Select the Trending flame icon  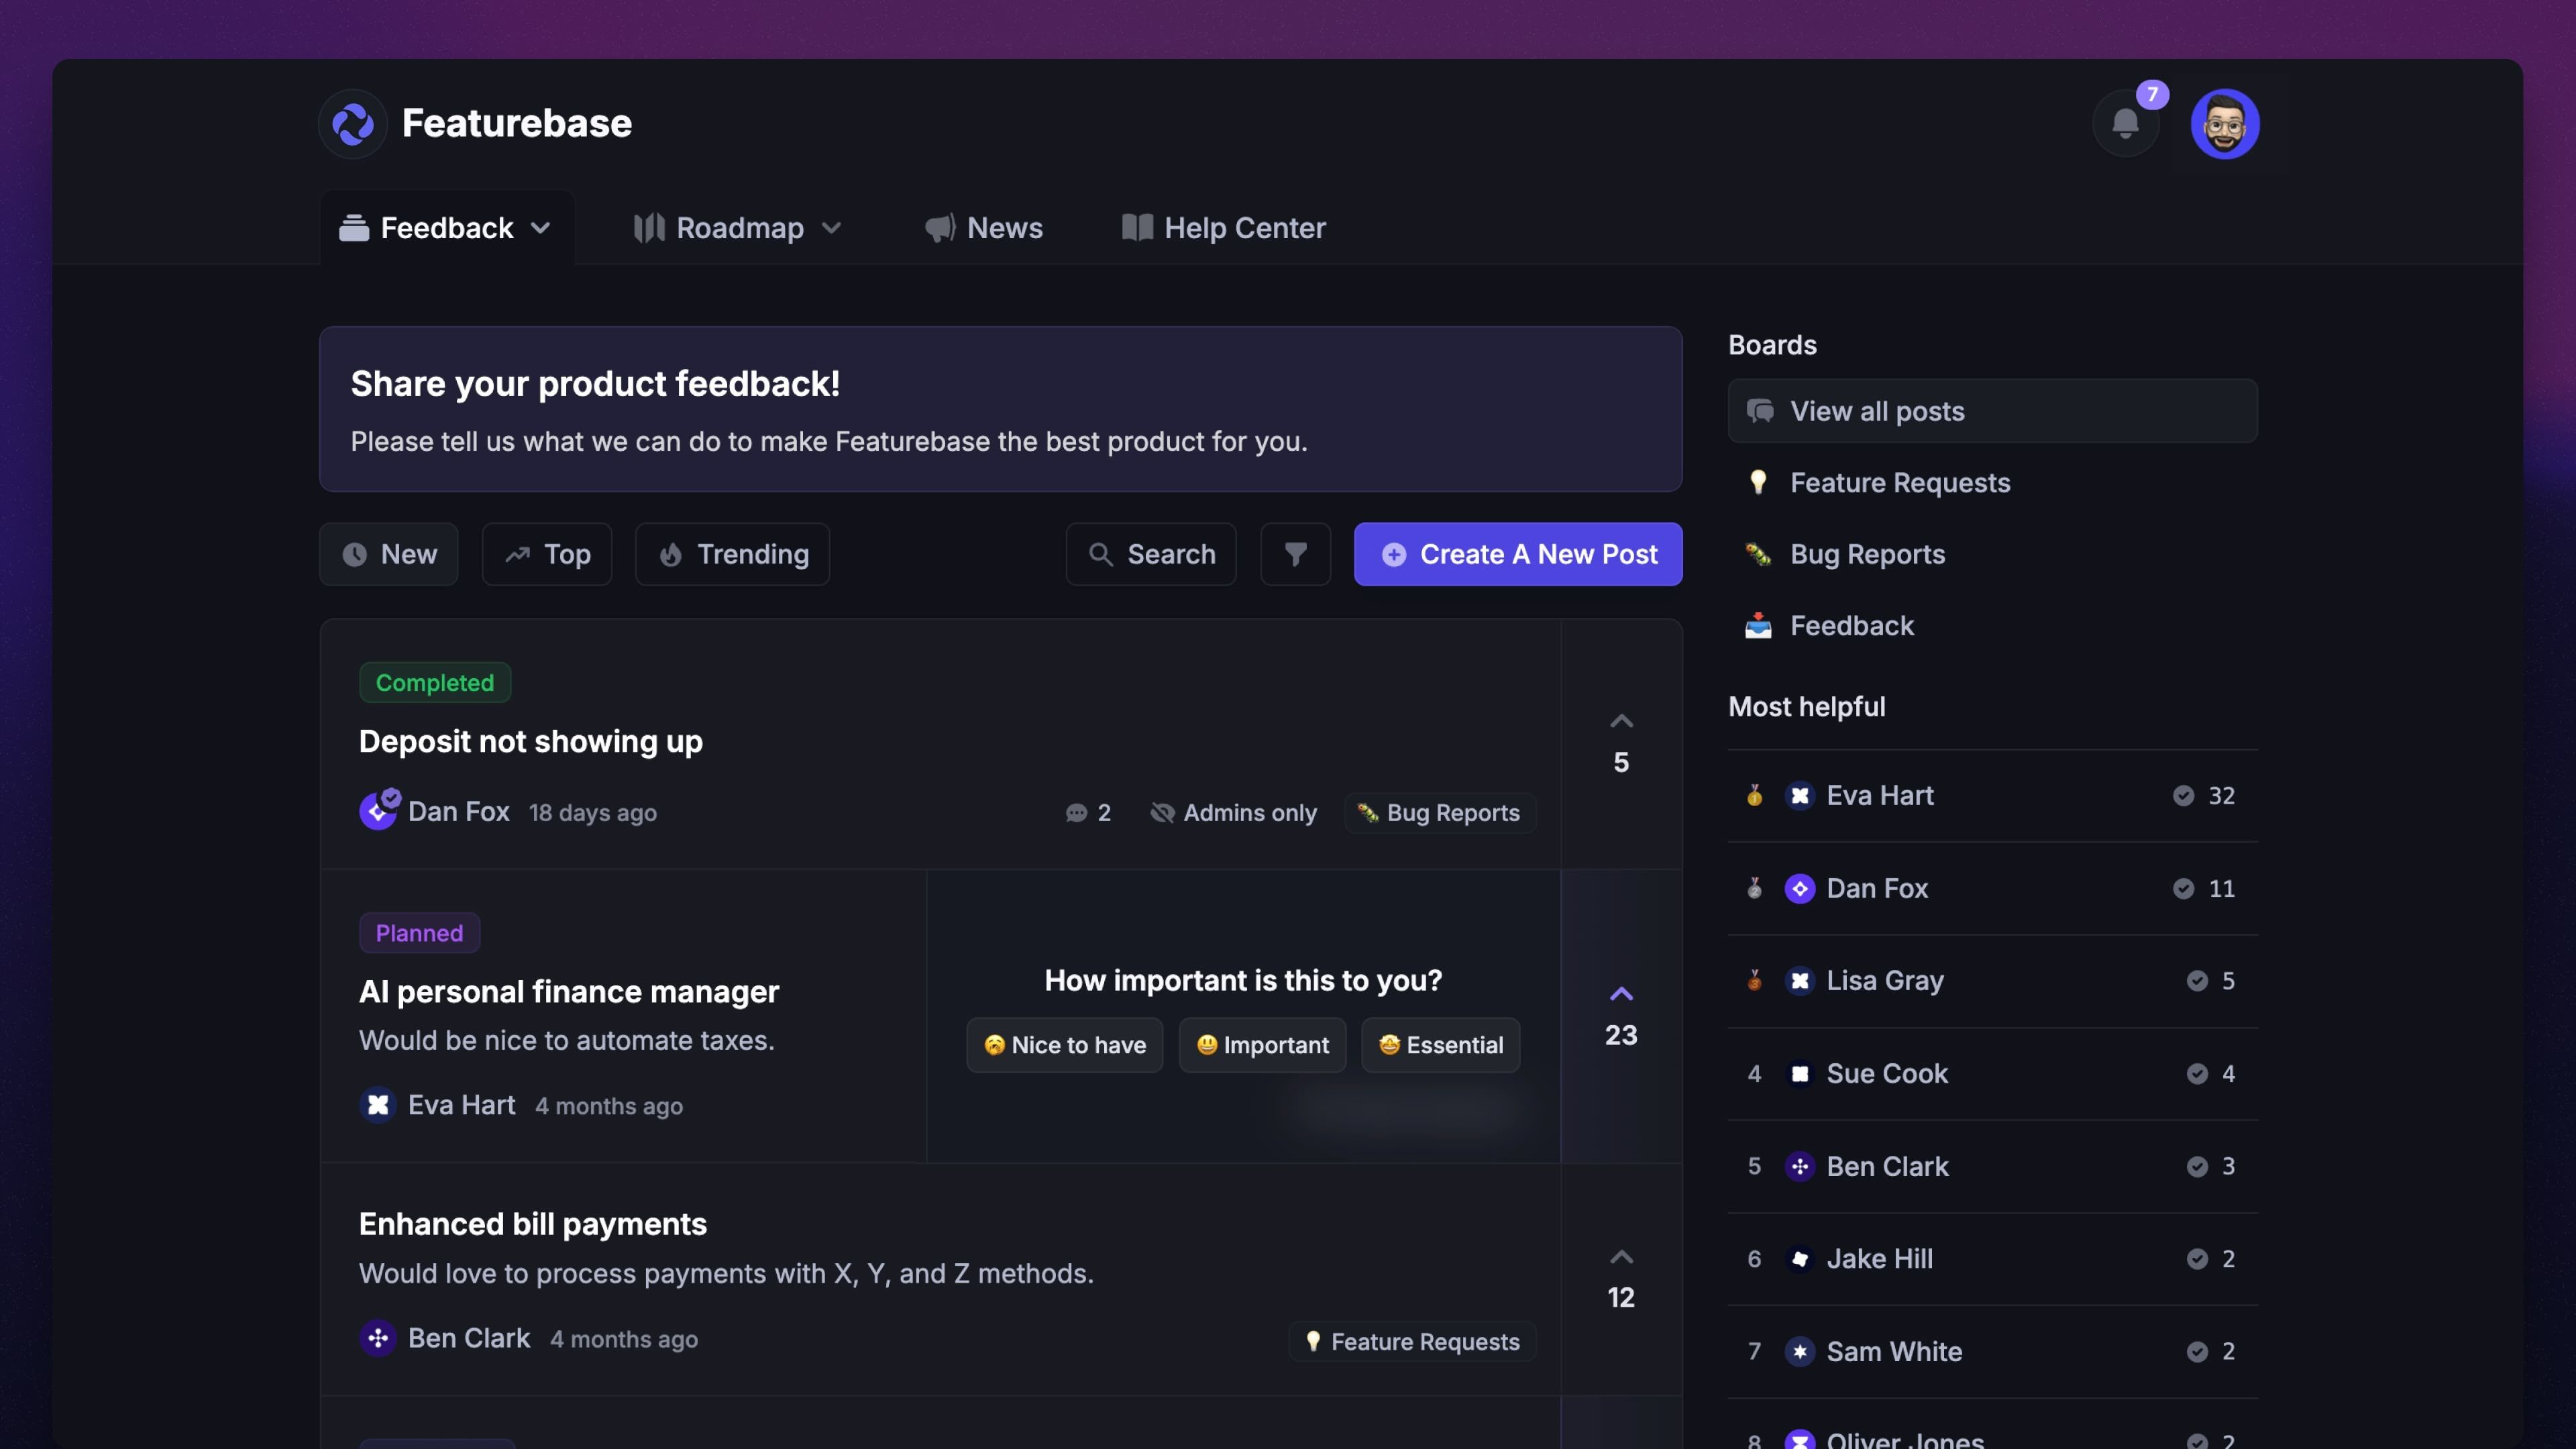672,554
